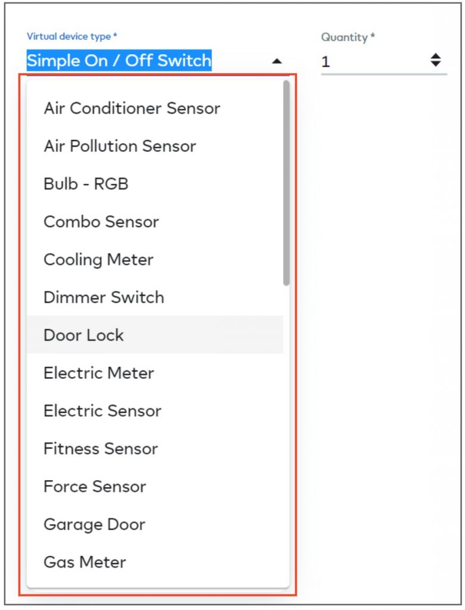Select Garage Door device type
Screen dimensions: 465x610
point(94,524)
